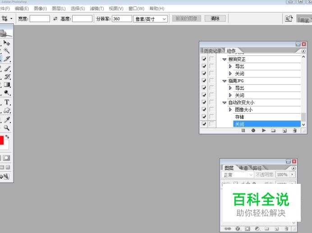Uncheck the 自动改变大小 action checkbox

[x=204, y=102]
